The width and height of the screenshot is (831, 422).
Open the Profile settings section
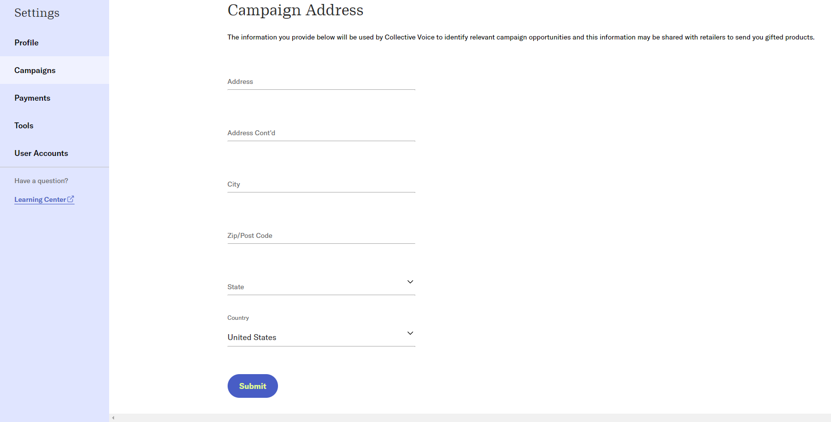(54, 42)
